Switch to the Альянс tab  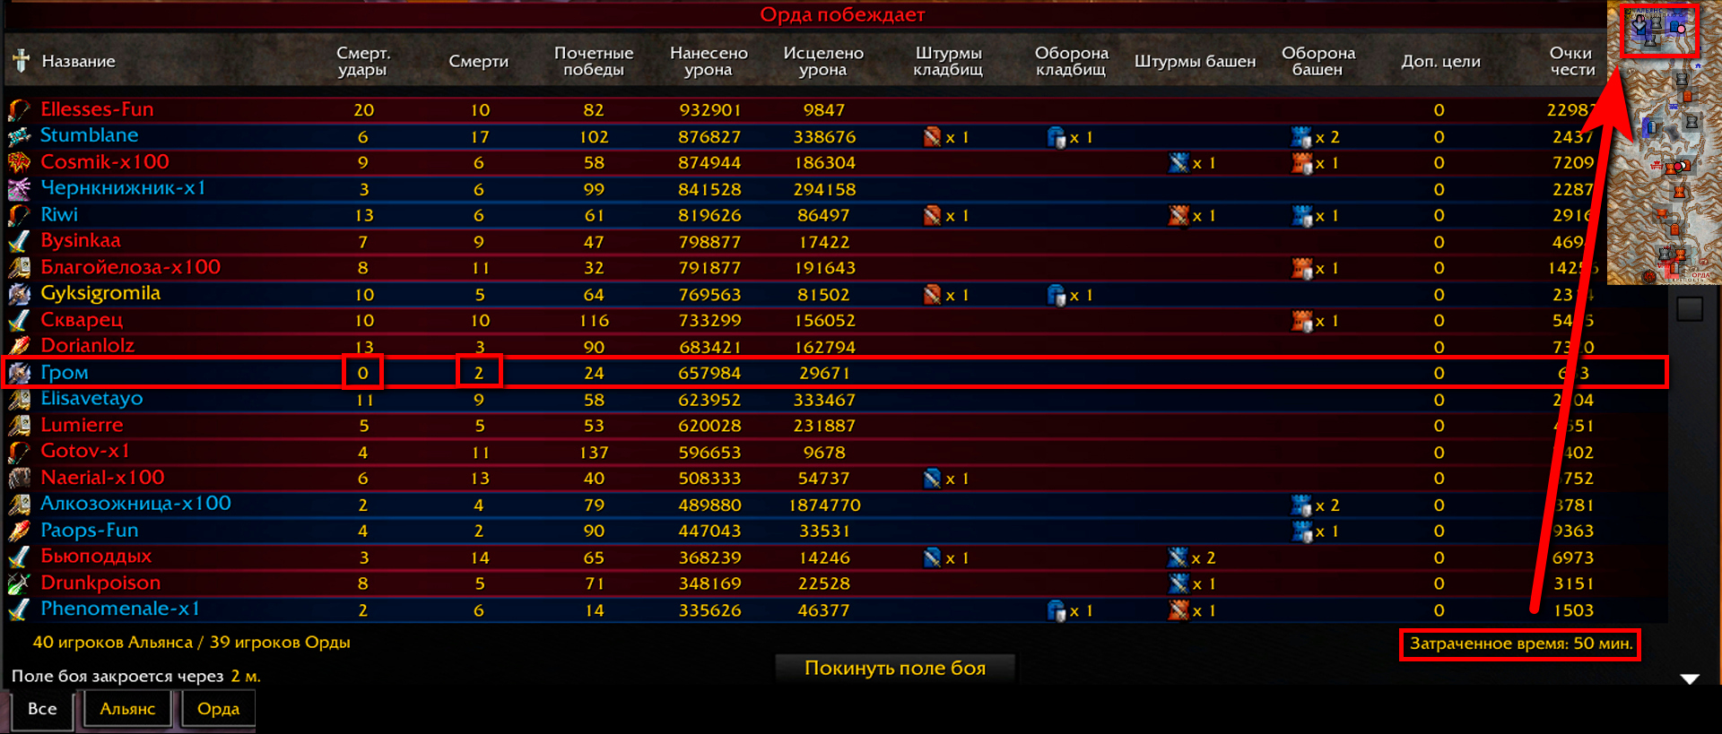click(x=127, y=709)
